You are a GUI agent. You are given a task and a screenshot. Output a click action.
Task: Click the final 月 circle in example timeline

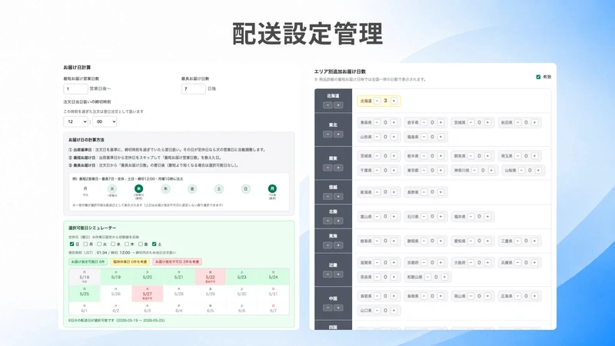(x=272, y=188)
